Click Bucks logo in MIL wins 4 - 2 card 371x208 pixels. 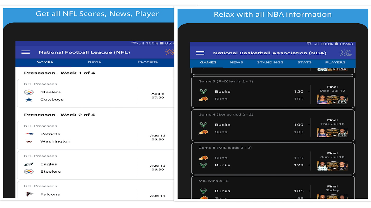[x=203, y=191]
